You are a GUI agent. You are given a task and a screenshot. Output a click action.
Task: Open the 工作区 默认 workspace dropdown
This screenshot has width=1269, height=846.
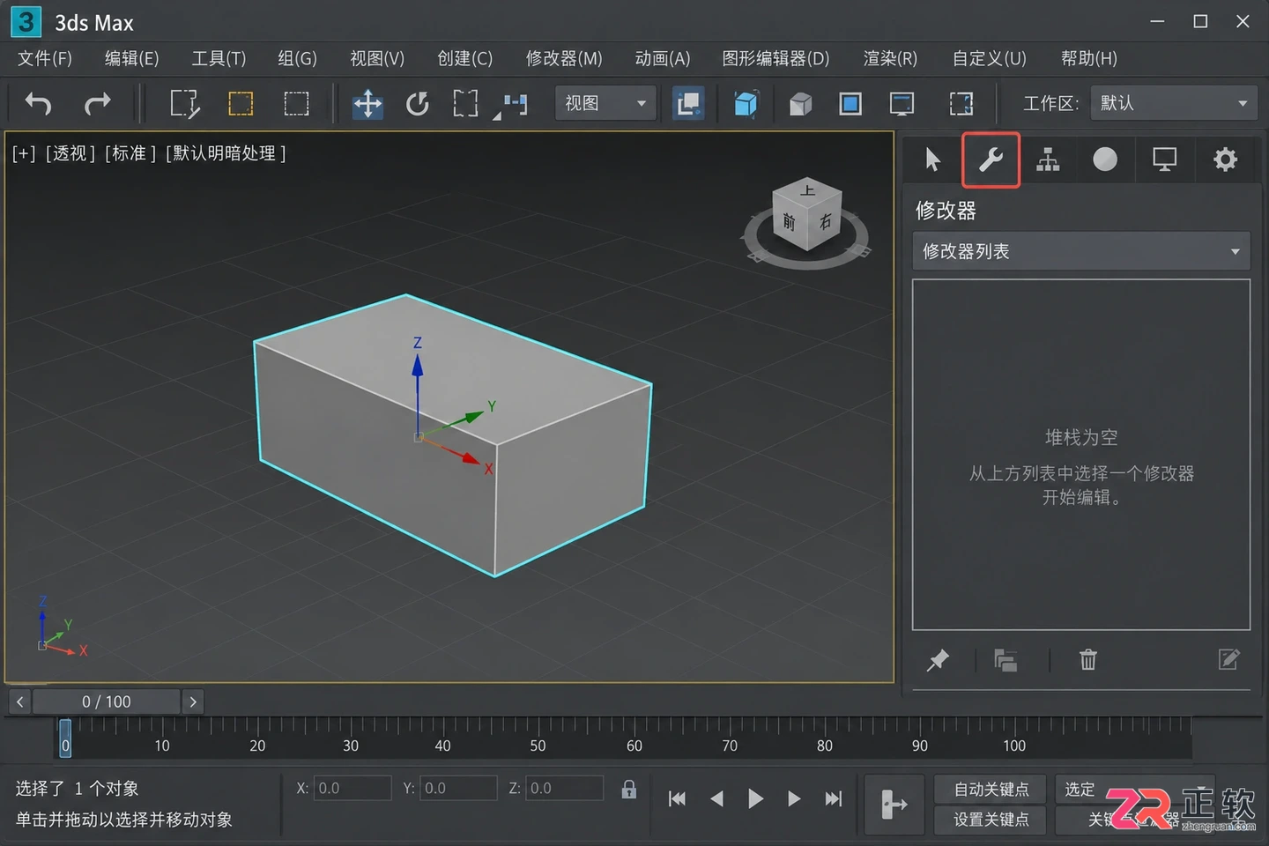point(1174,103)
